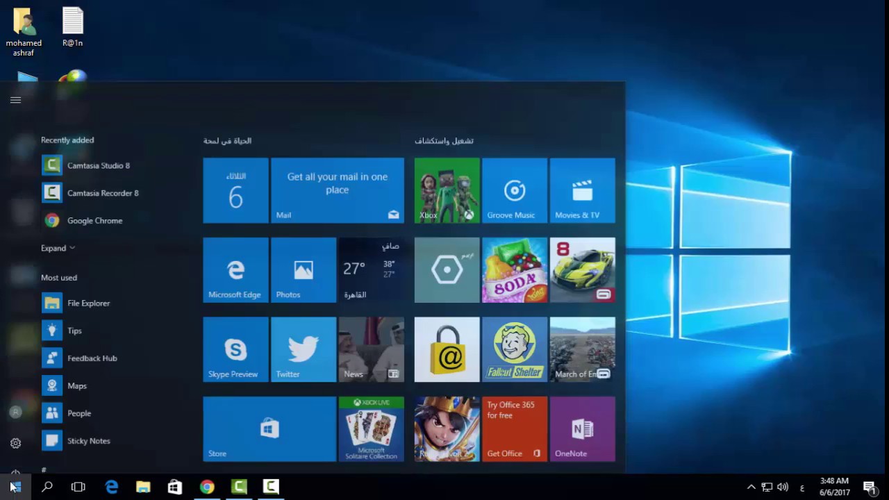Image resolution: width=889 pixels, height=500 pixels.
Task: Click the 'Recently added' heading
Action: coord(67,140)
